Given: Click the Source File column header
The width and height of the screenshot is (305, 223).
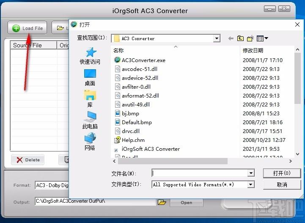Looking at the screenshot, I should coord(33,45).
